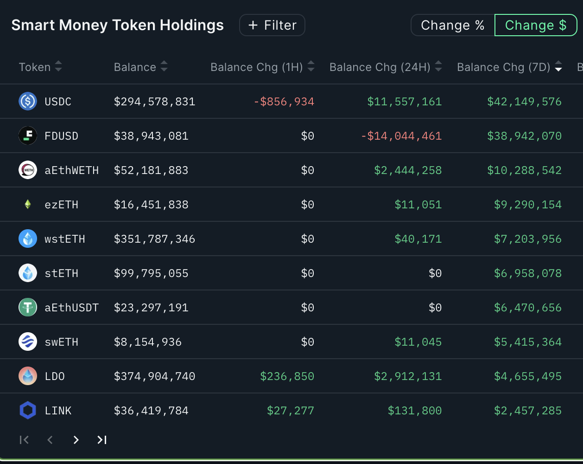Click the aEthUSDT Tether icon
Image resolution: width=583 pixels, height=464 pixels.
pos(28,307)
